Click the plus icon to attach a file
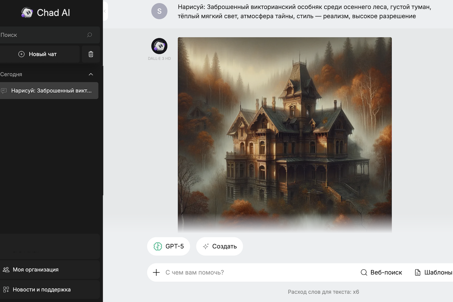The image size is (453, 302). (x=156, y=273)
